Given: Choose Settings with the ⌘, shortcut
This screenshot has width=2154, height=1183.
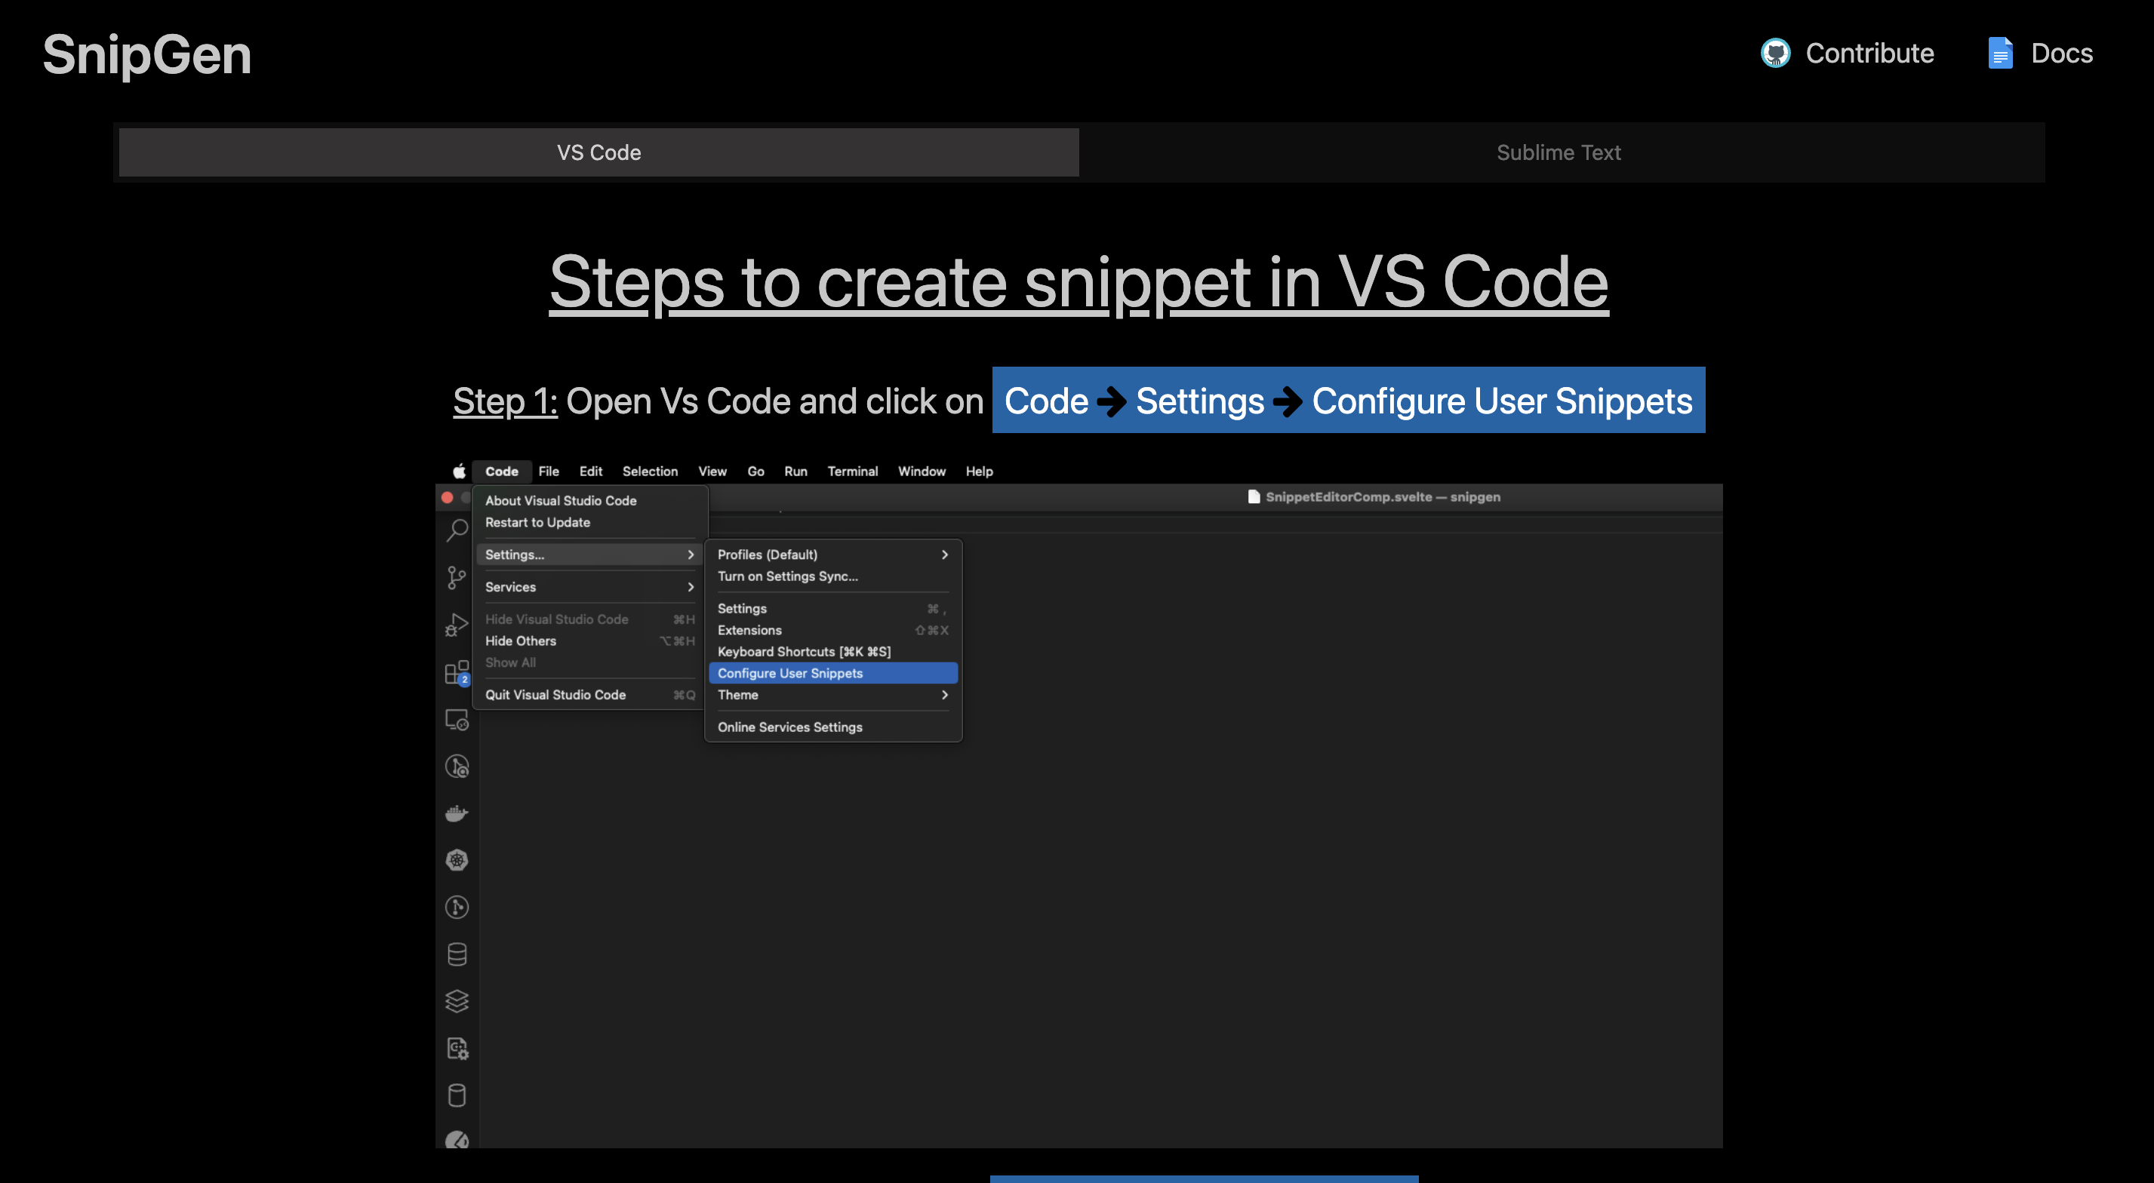Looking at the screenshot, I should (832, 609).
